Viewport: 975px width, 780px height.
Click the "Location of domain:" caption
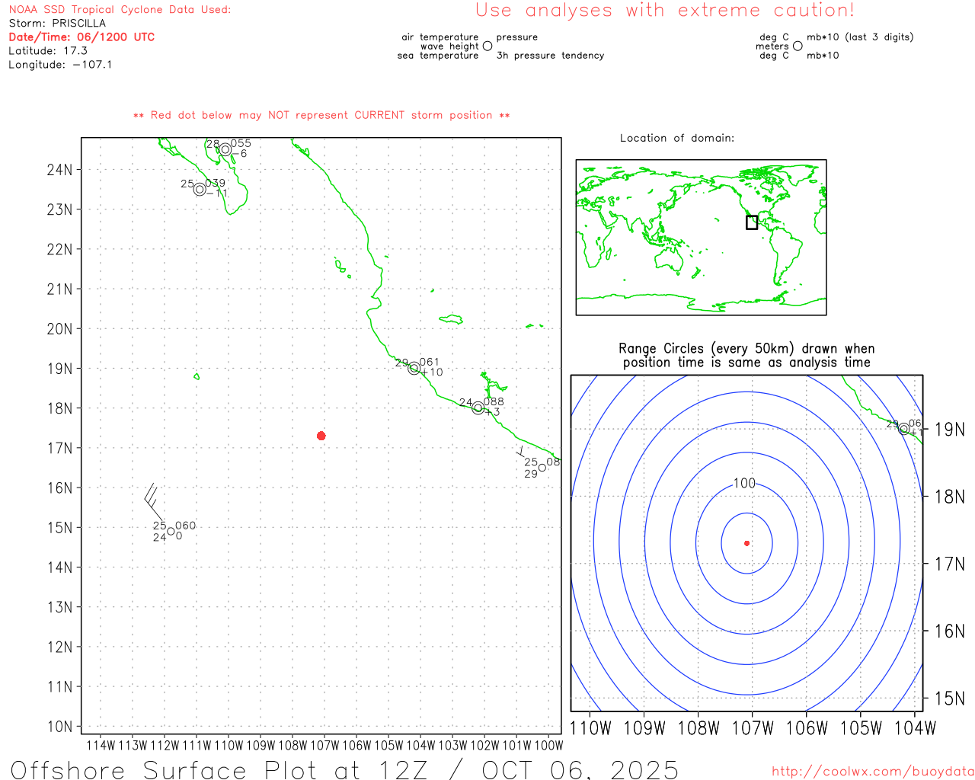pos(677,138)
